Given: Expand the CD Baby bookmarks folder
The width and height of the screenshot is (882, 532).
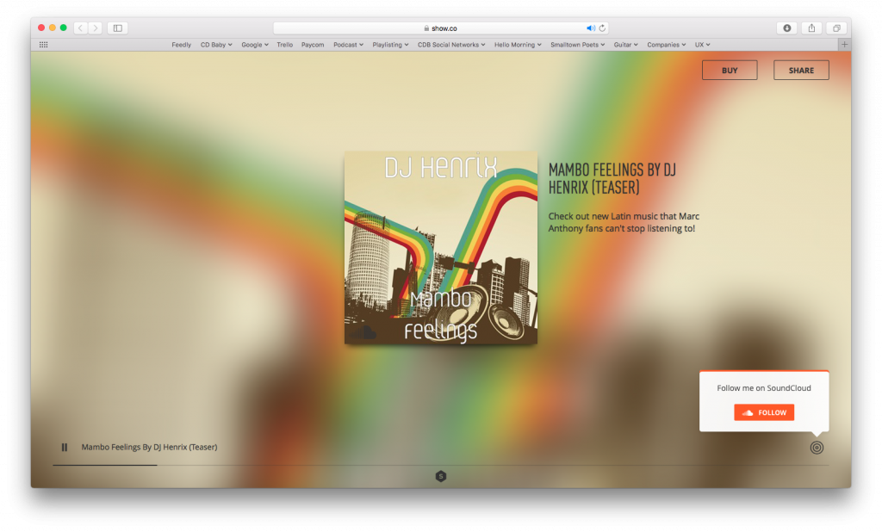Looking at the screenshot, I should [x=216, y=45].
